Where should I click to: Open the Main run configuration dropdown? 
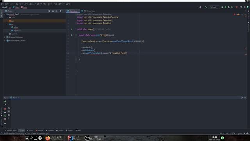214,7
